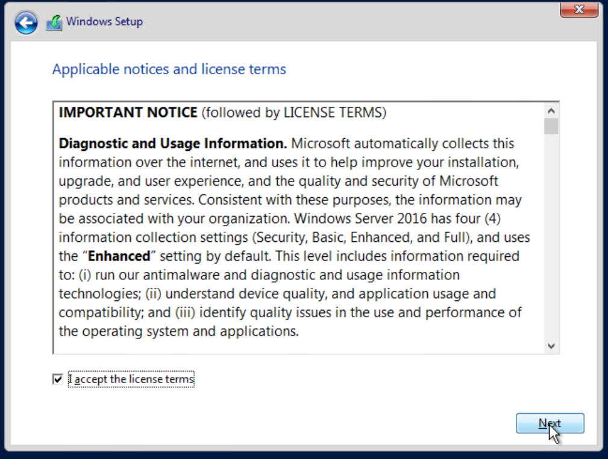Click 'the operating system and applications.' last line

pyautogui.click(x=178, y=331)
